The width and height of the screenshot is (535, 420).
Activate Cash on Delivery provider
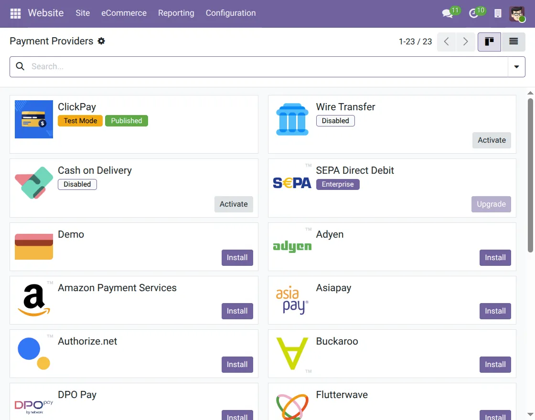(234, 204)
